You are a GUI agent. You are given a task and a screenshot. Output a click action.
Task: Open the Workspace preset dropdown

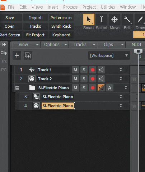click(x=109, y=55)
